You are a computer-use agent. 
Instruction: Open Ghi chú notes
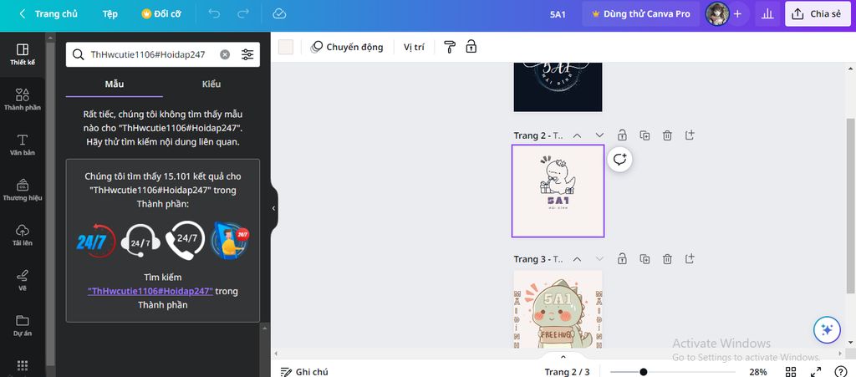click(x=304, y=372)
